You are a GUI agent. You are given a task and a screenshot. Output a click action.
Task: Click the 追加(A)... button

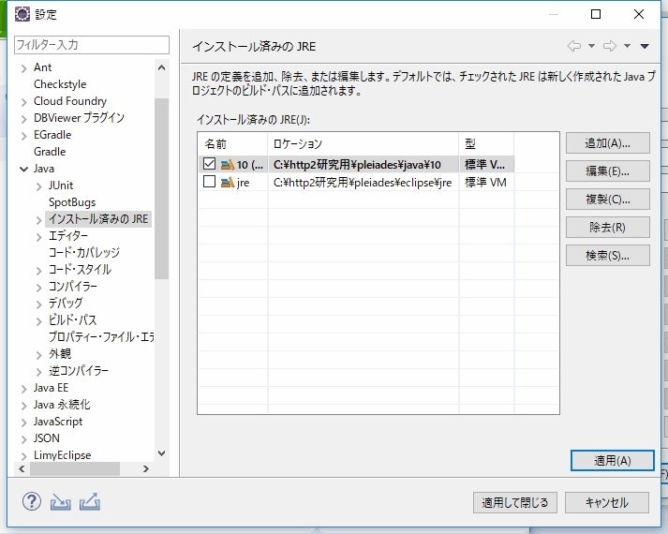click(x=607, y=143)
